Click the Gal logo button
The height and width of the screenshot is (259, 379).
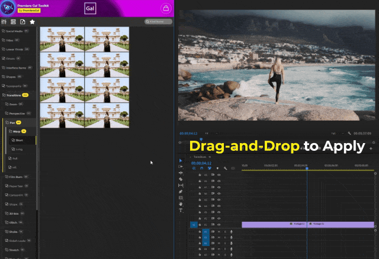pos(91,9)
